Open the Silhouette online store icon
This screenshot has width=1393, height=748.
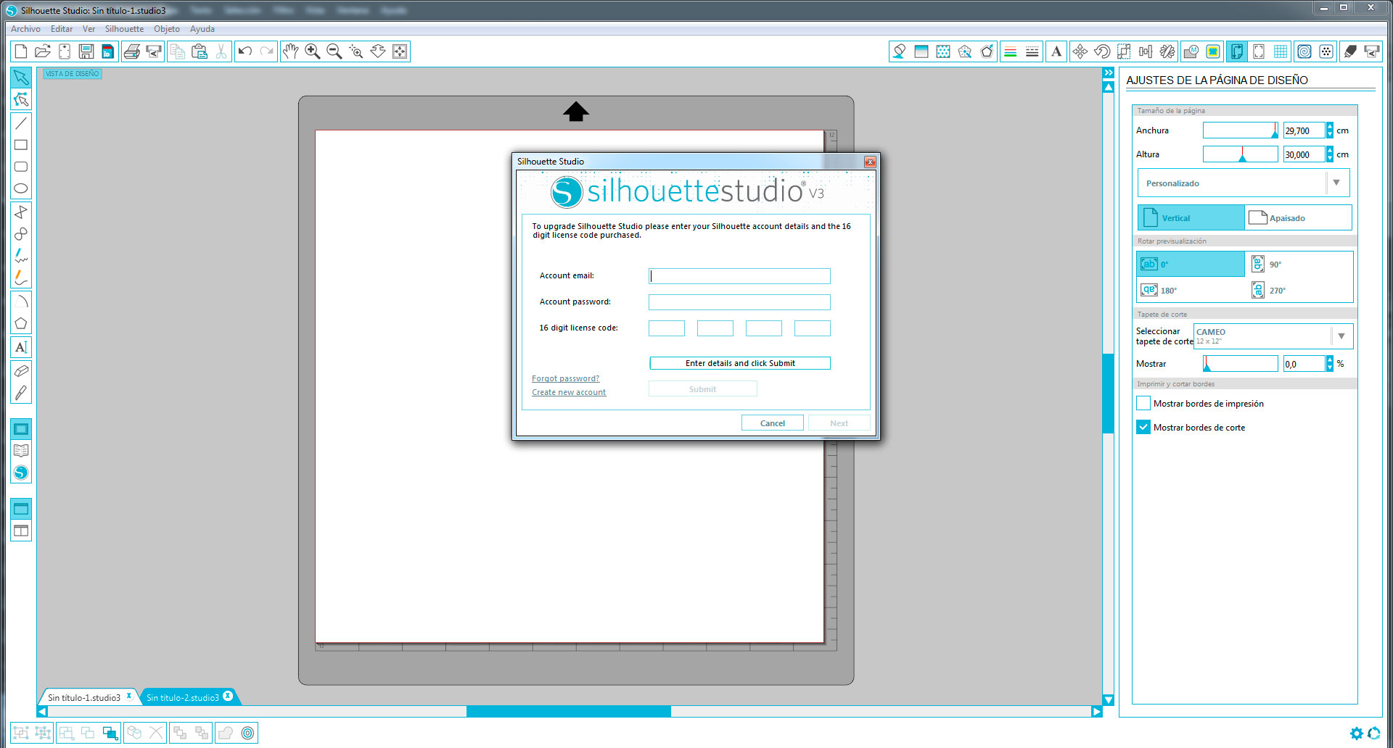click(x=21, y=473)
